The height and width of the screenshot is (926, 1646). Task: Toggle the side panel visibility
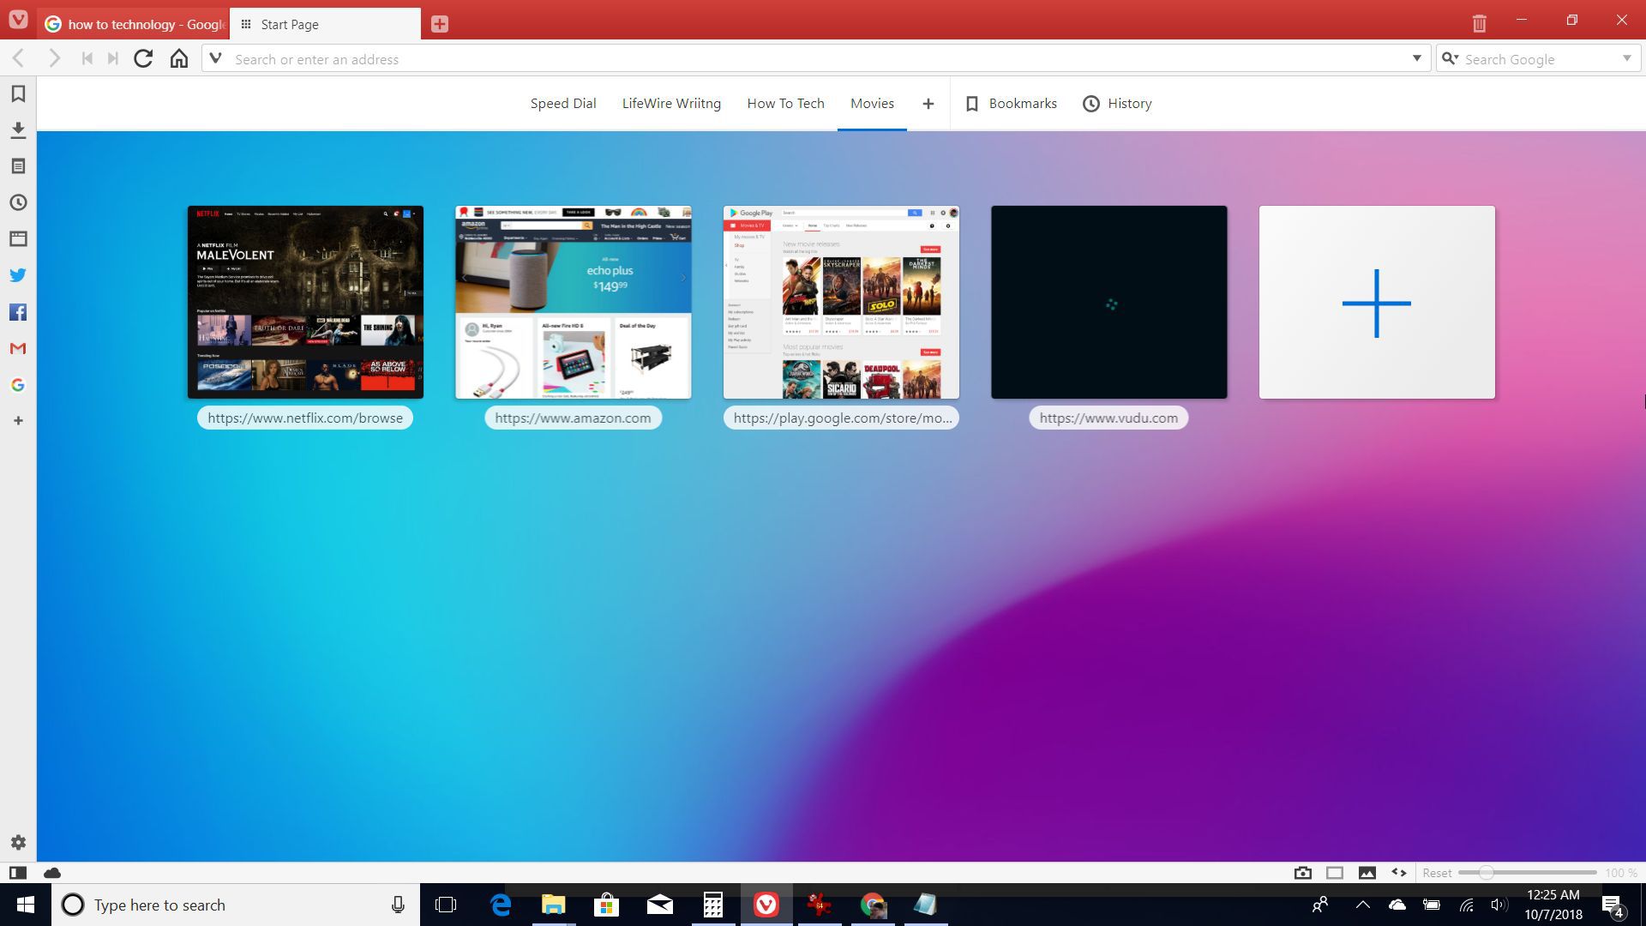tap(17, 873)
